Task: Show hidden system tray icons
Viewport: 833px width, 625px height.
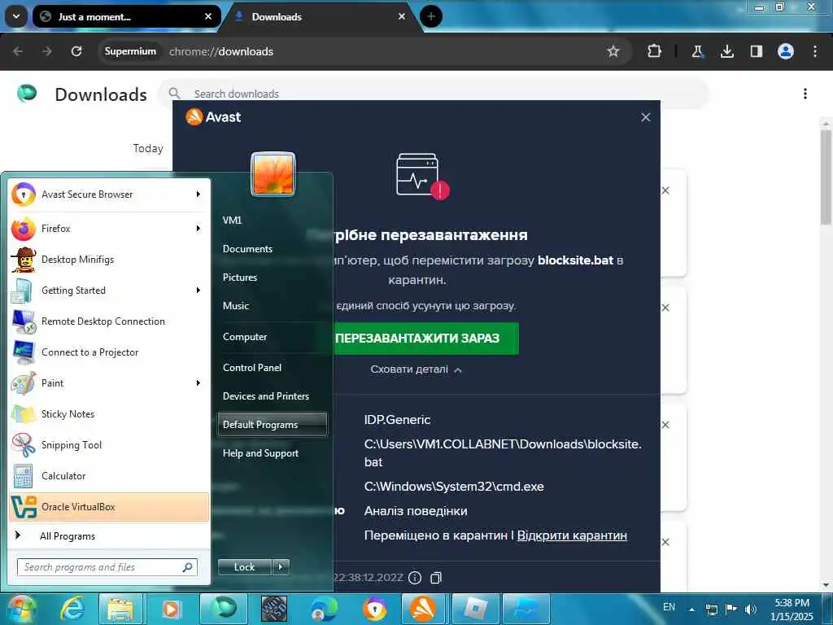Action: click(691, 610)
